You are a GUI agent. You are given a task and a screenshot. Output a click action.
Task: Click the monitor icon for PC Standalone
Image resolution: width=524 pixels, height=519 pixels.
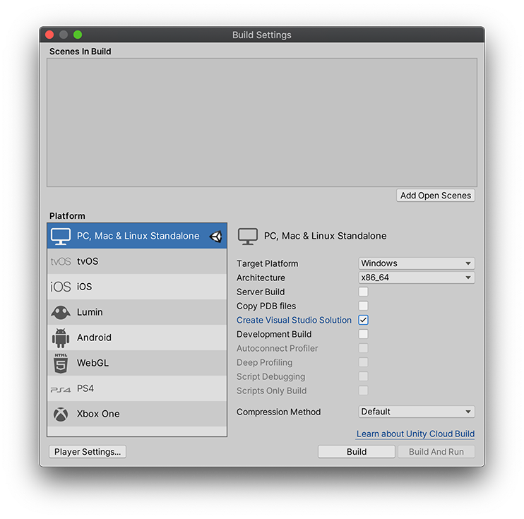[x=61, y=236]
